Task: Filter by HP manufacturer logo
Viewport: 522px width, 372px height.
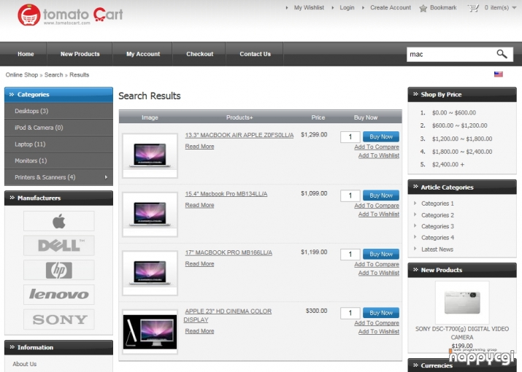Action: pos(59,270)
